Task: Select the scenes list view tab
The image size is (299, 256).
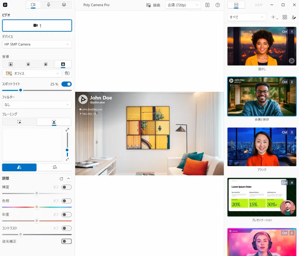Action: click(x=236, y=5)
